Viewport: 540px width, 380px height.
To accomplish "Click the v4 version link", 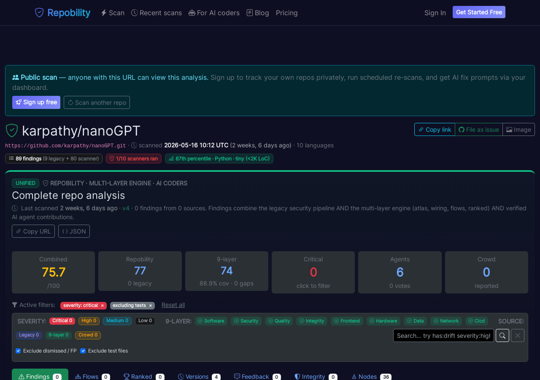I will tap(126, 208).
